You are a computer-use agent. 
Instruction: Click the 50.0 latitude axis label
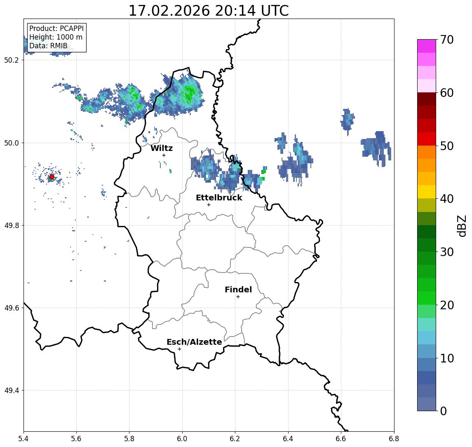click(12, 143)
